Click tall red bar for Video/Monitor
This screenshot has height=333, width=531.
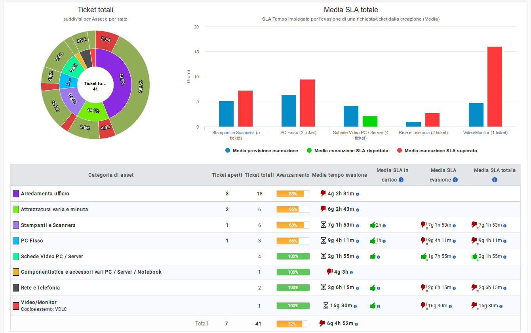tap(495, 87)
